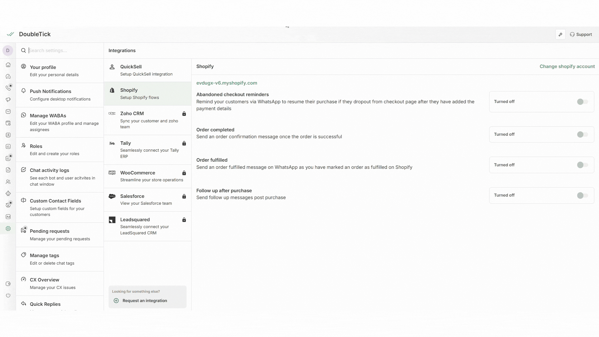Click the megaphone broadcast icon
Viewport: 599px width, 337px height.
pyautogui.click(x=8, y=100)
